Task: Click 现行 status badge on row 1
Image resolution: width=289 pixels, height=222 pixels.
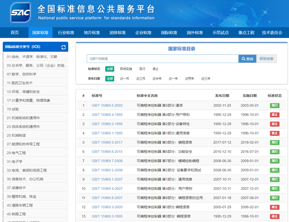Action: point(274,105)
